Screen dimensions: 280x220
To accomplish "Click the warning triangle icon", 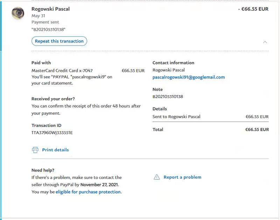I will pos(157,177).
